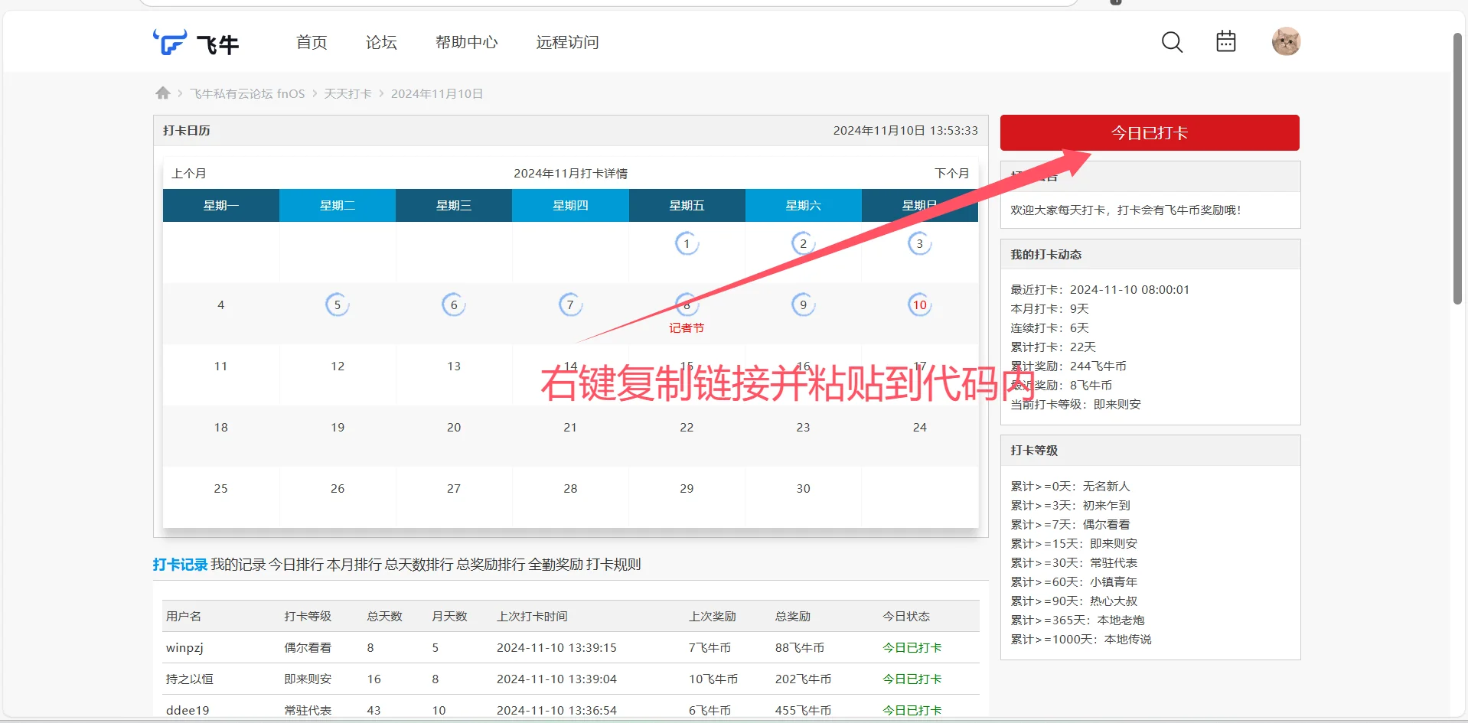Screen dimensions: 1468x723
Task: Click 今日已打卡 status in winpzj row
Action: tap(912, 648)
